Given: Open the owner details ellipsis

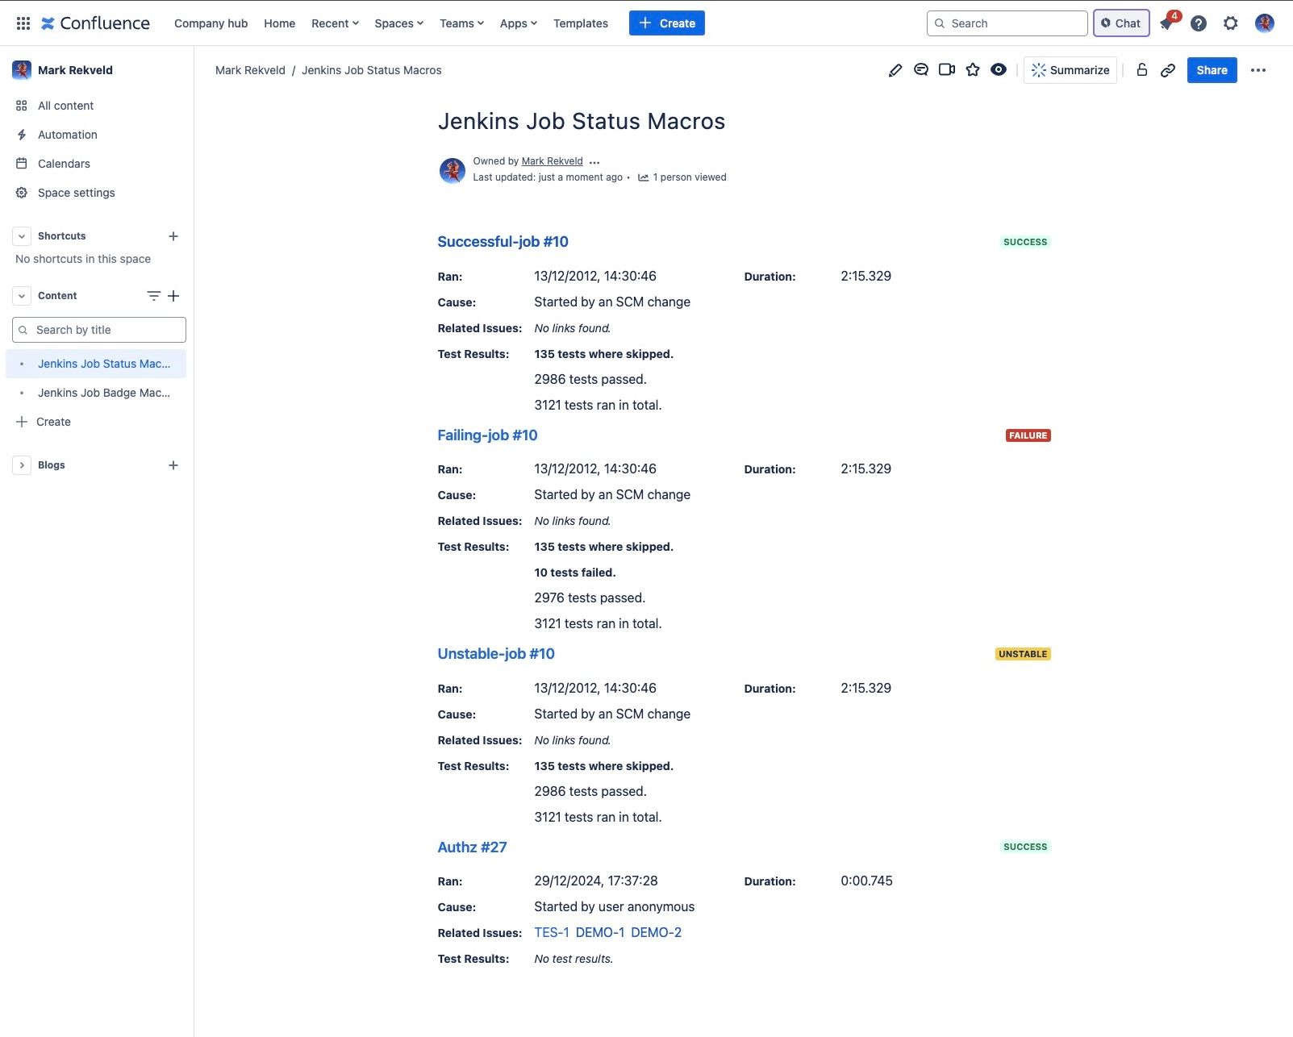Looking at the screenshot, I should (594, 162).
